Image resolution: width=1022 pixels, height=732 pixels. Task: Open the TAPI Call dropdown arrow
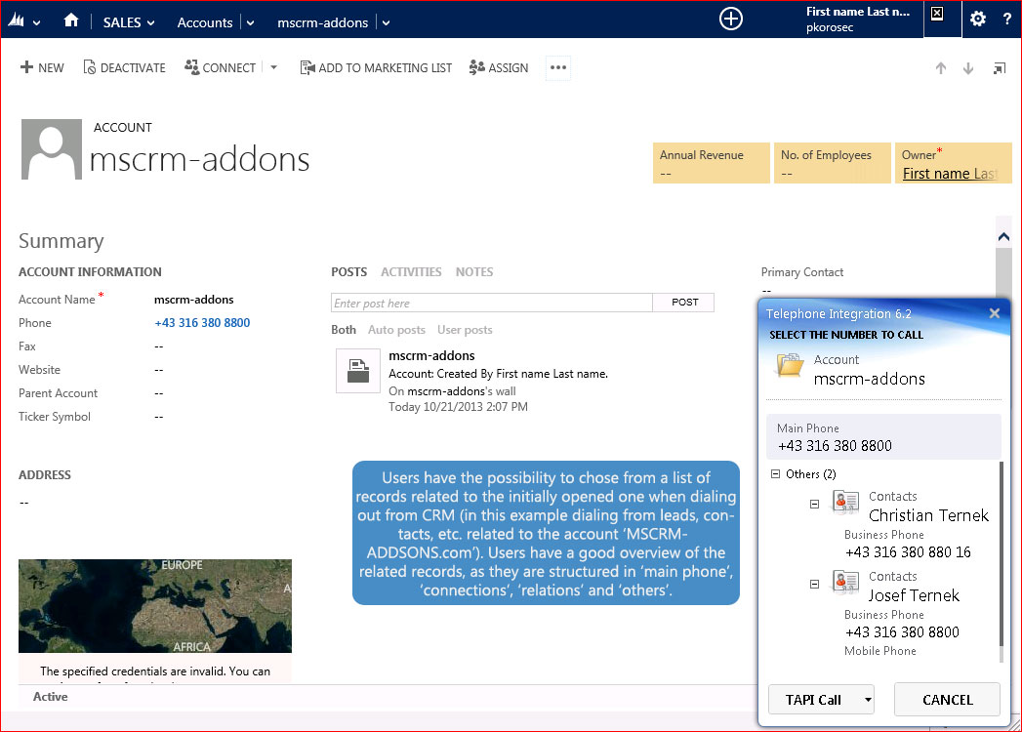pos(868,700)
